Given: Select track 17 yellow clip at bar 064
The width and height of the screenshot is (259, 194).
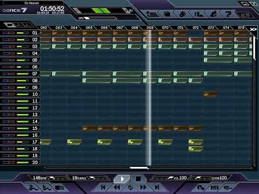Looking at the screenshot, I should pyautogui.click(x=74, y=142).
